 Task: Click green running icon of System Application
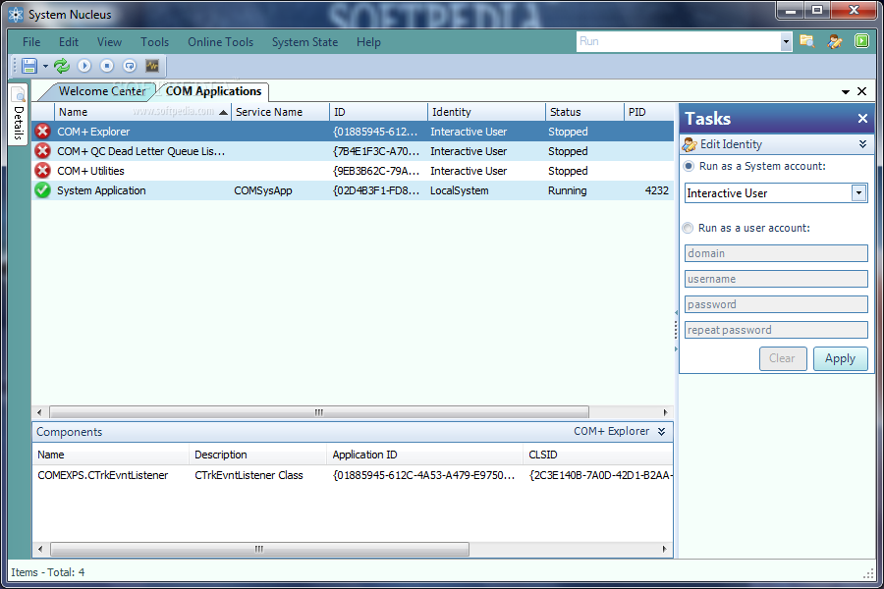[42, 190]
